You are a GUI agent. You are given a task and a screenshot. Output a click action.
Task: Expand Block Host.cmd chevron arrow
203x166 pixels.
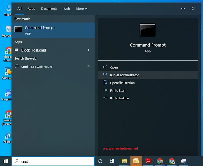tap(88, 50)
